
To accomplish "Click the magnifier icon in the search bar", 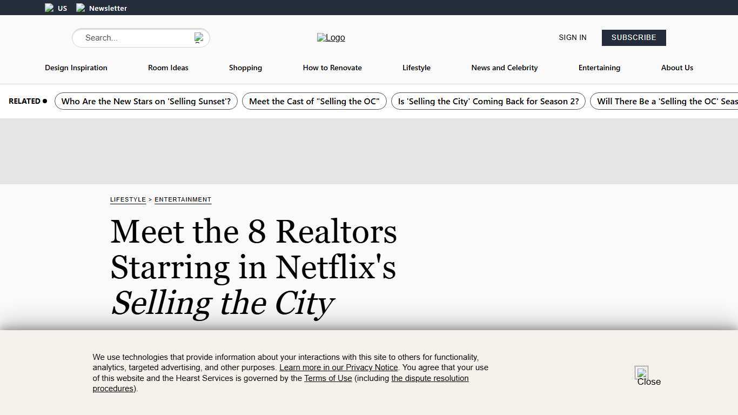I will pos(198,38).
